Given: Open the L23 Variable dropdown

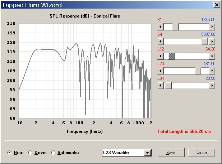Looking at the screenshot, I should [148, 153].
